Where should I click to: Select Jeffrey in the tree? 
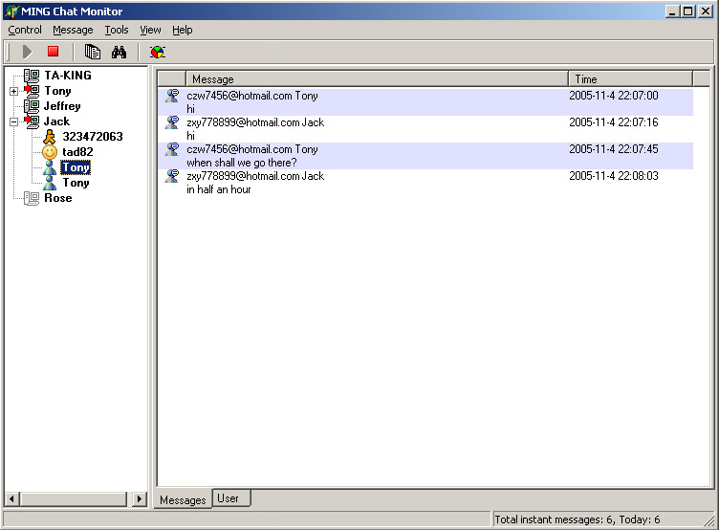point(62,106)
